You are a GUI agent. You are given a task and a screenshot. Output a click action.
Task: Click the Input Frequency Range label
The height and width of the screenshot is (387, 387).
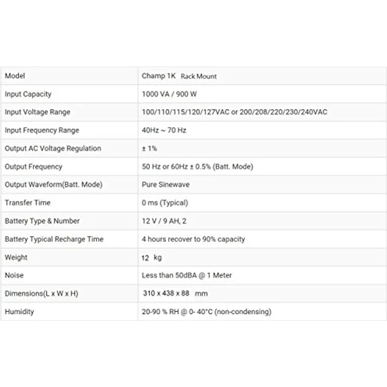[42, 130]
